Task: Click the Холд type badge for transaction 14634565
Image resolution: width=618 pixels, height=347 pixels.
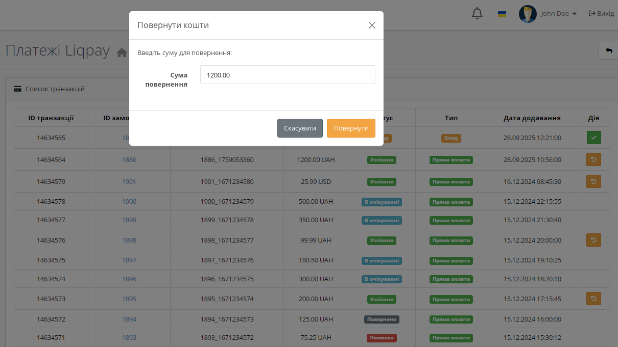Action: pos(451,138)
